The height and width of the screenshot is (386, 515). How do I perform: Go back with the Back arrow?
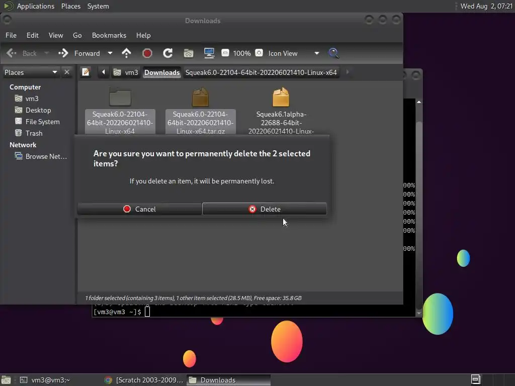(22, 53)
